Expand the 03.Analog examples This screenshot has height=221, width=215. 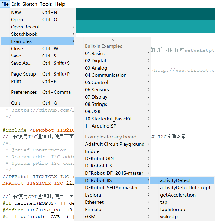tap(113, 68)
